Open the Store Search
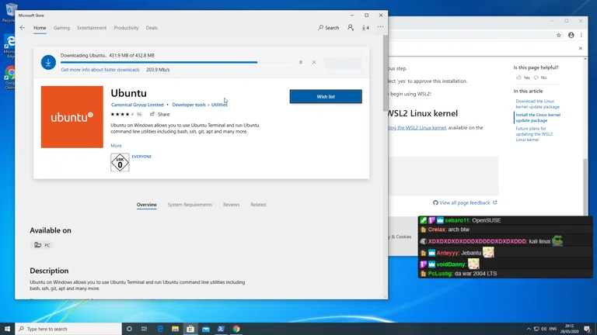The image size is (597, 335). 329,27
